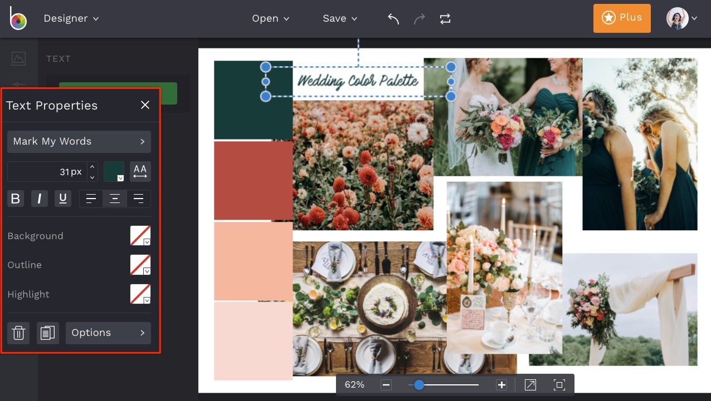The image size is (711, 401).
Task: Apply underline to the text
Action: point(63,199)
